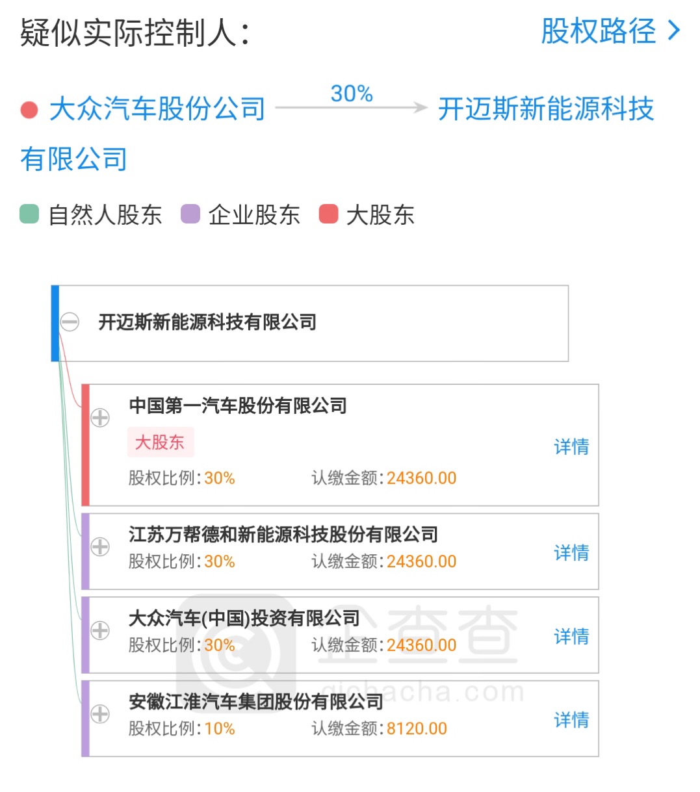View 详情 for 安徽江淮汽车集团
Viewport: 700px width, 792px height.
pos(571,720)
